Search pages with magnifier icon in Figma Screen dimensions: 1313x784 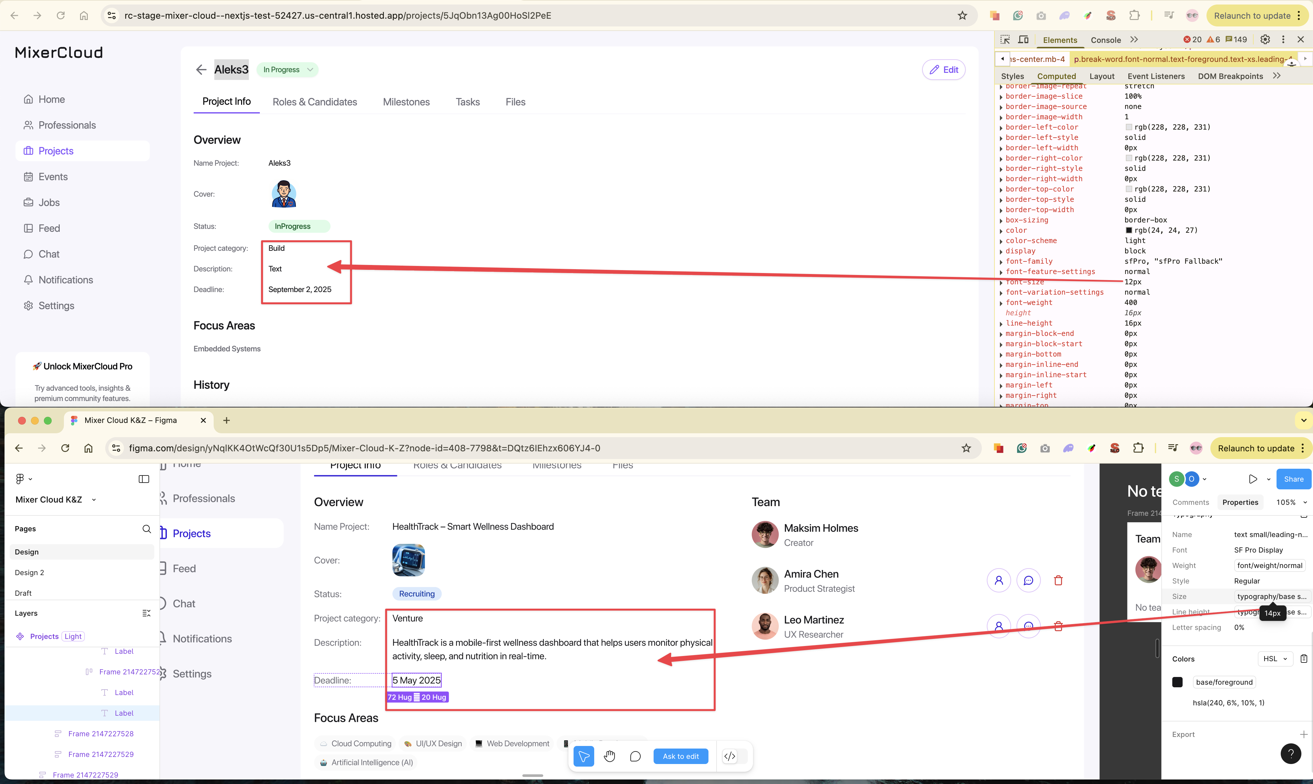tap(147, 529)
